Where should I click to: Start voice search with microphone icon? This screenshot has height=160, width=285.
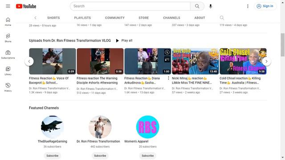pyautogui.click(x=211, y=6)
